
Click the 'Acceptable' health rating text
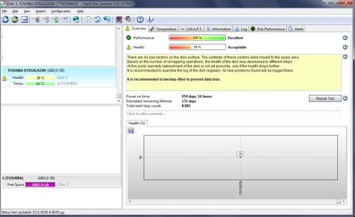click(237, 47)
